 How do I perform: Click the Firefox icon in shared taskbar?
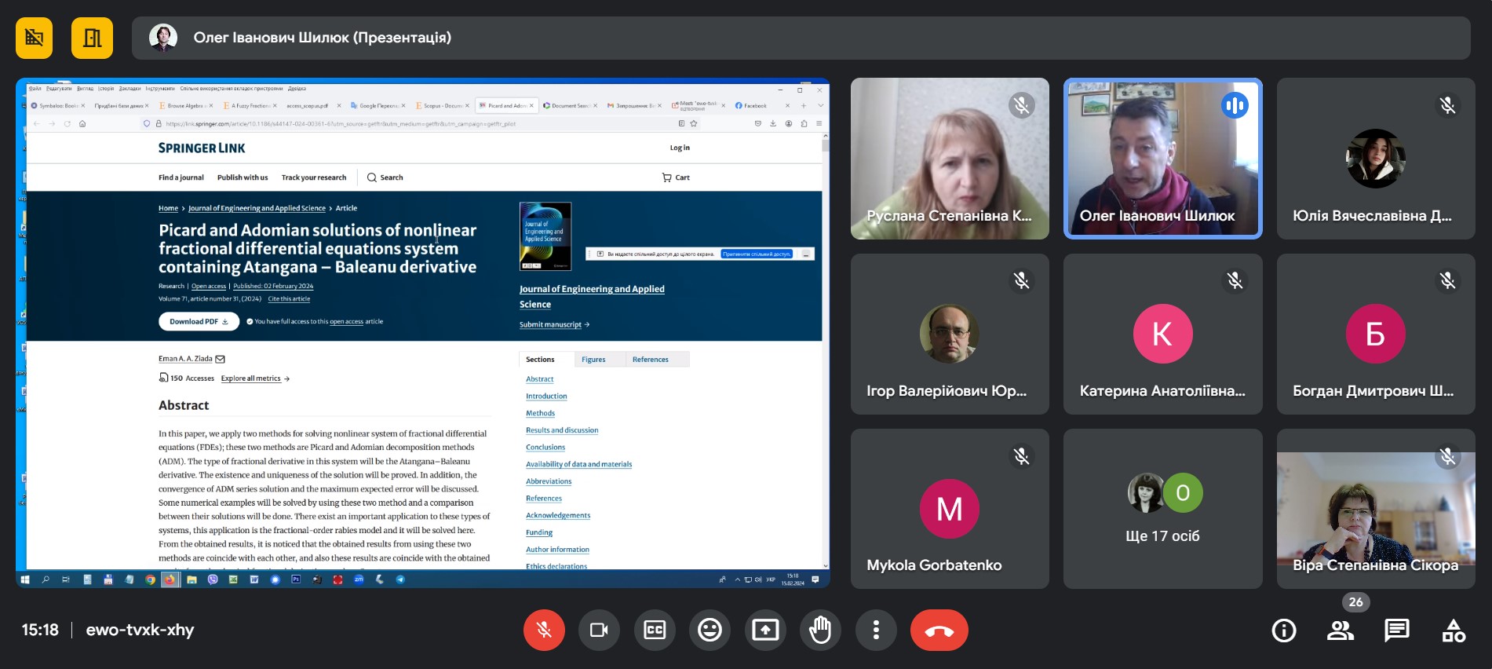pos(170,579)
